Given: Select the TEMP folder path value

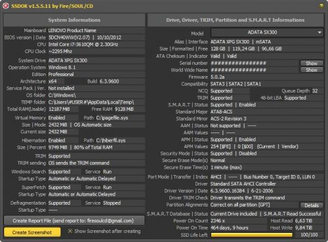Looking at the screenshot, I should (91, 102).
